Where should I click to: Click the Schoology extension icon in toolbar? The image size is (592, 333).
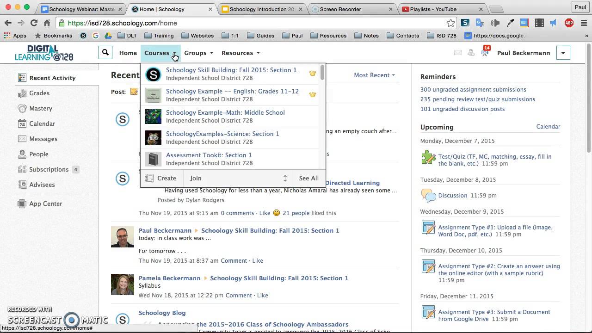click(465, 23)
